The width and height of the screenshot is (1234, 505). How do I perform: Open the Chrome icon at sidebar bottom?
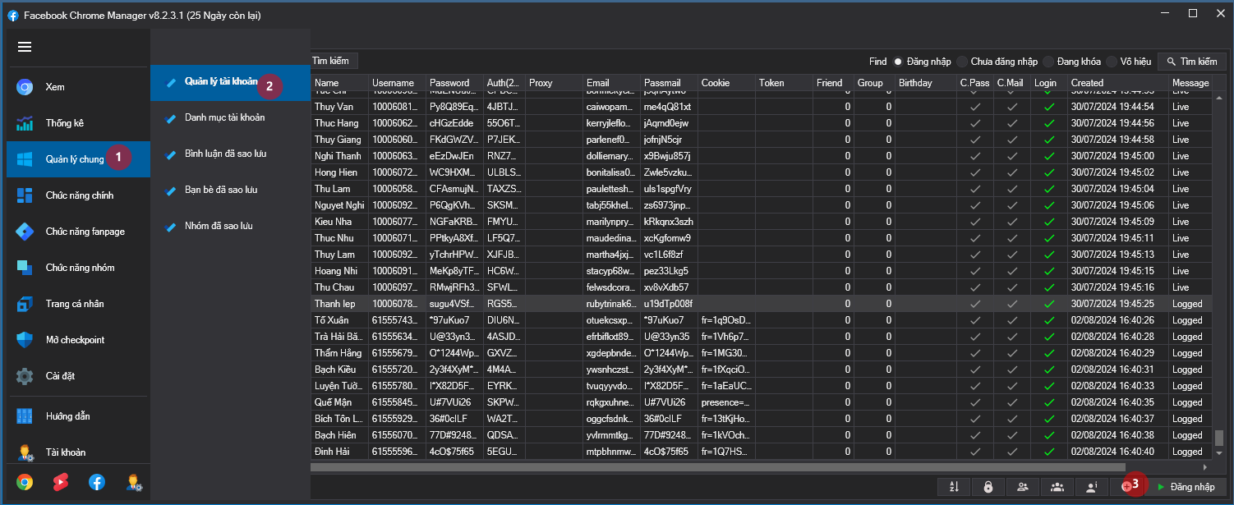click(x=25, y=482)
